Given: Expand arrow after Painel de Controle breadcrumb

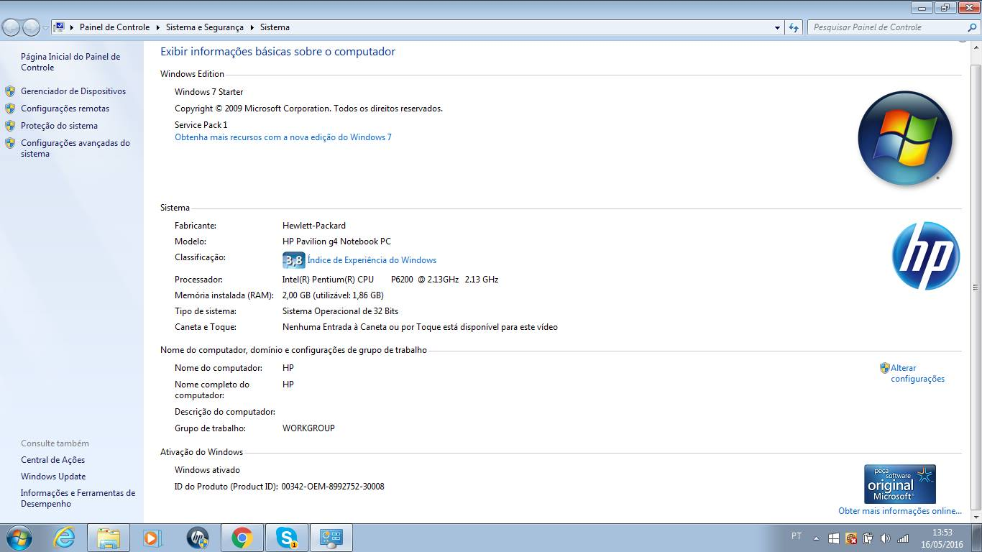Looking at the screenshot, I should coord(157,27).
